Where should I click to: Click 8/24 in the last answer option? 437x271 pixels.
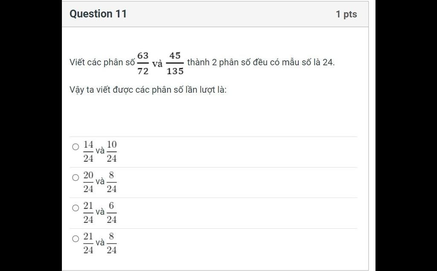point(111,243)
